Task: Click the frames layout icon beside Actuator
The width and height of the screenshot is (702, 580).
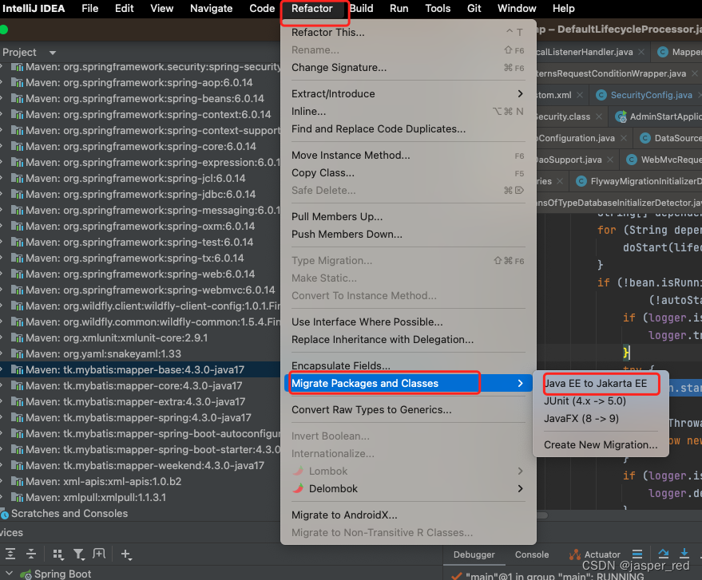Action: tap(637, 554)
